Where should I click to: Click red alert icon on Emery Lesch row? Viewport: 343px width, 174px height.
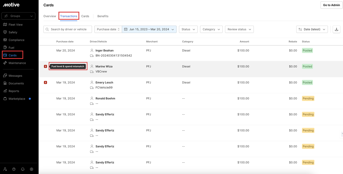click(x=45, y=83)
